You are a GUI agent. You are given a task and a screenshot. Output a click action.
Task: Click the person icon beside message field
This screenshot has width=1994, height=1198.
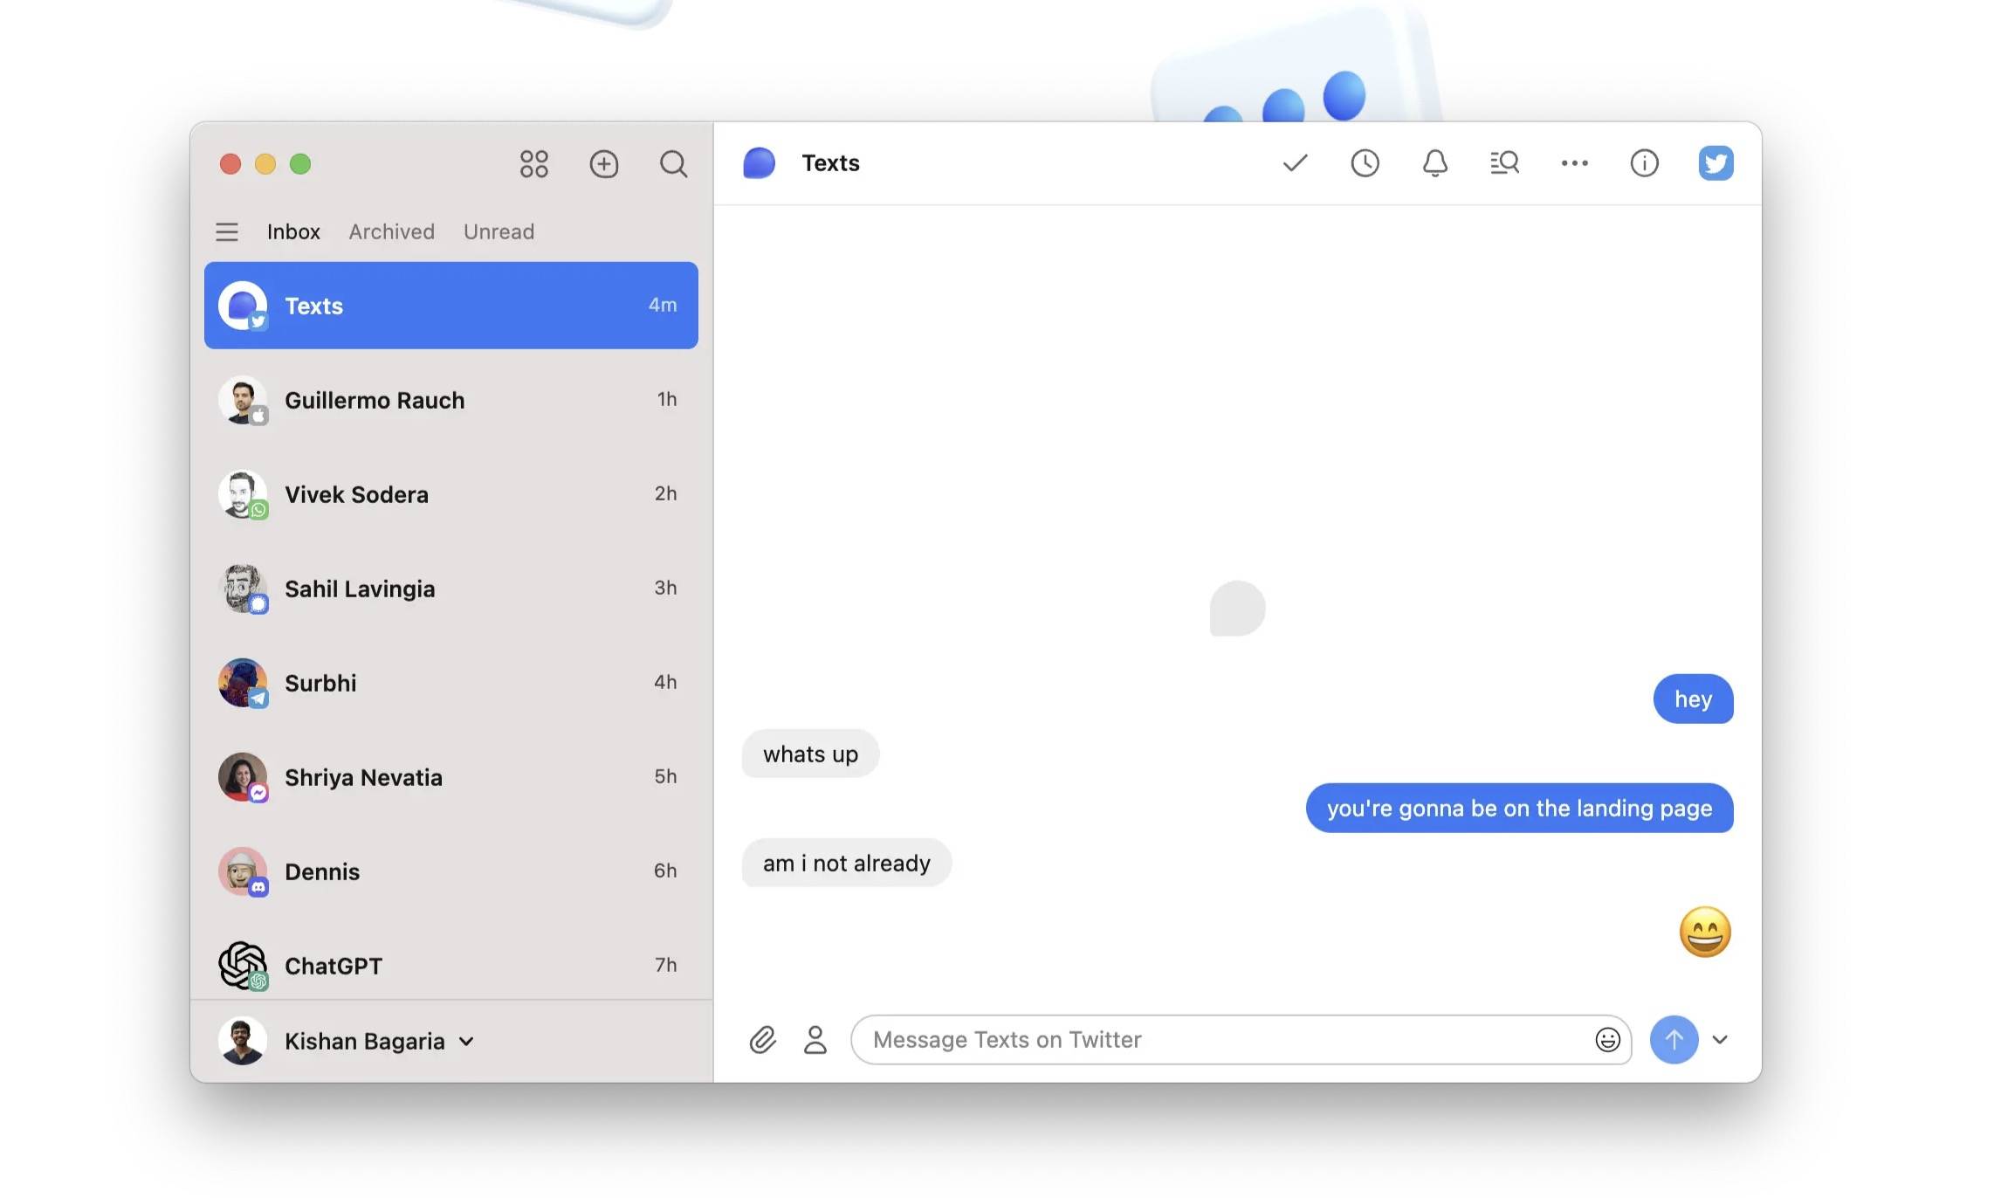click(815, 1039)
